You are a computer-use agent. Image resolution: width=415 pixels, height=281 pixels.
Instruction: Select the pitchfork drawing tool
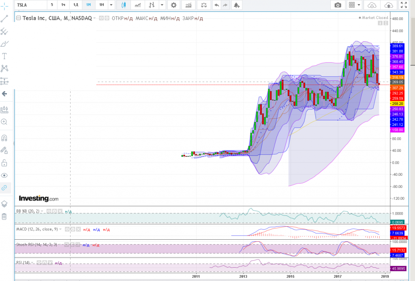point(4,32)
